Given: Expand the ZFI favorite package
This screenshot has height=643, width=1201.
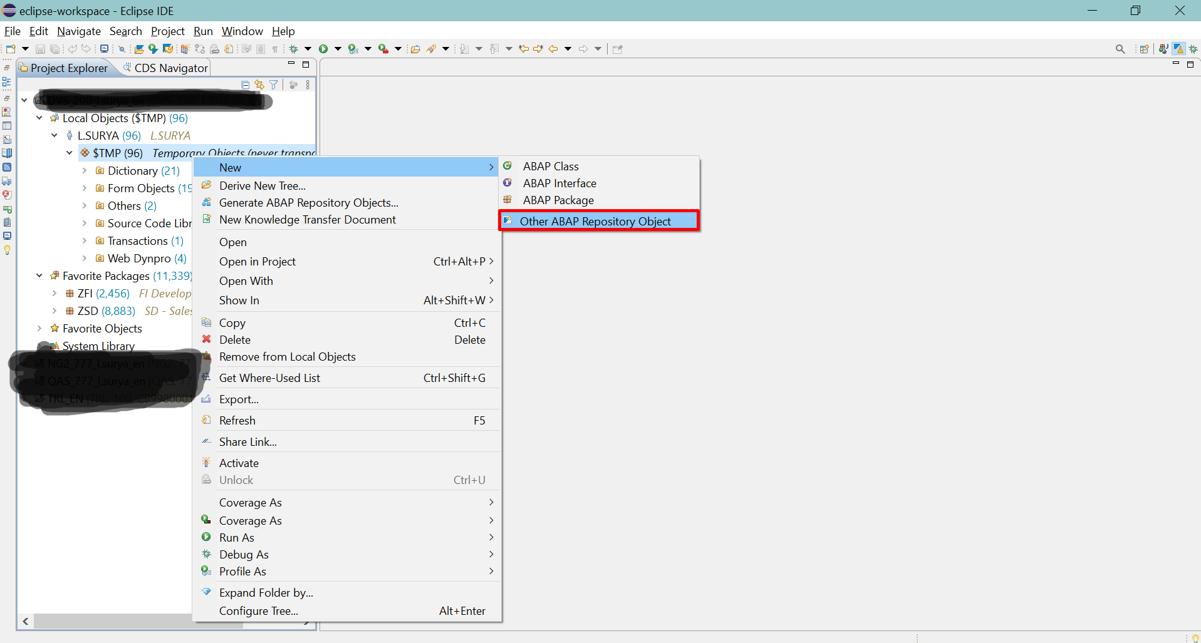Looking at the screenshot, I should pos(55,293).
